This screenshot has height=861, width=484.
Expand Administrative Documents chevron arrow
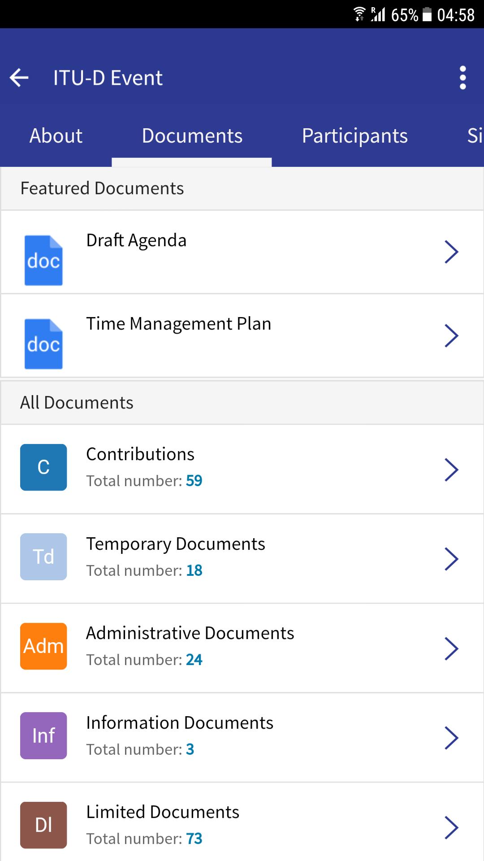coord(451,648)
